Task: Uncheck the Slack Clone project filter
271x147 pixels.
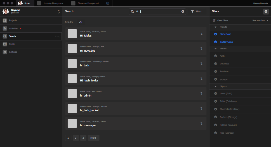Action: point(215,34)
